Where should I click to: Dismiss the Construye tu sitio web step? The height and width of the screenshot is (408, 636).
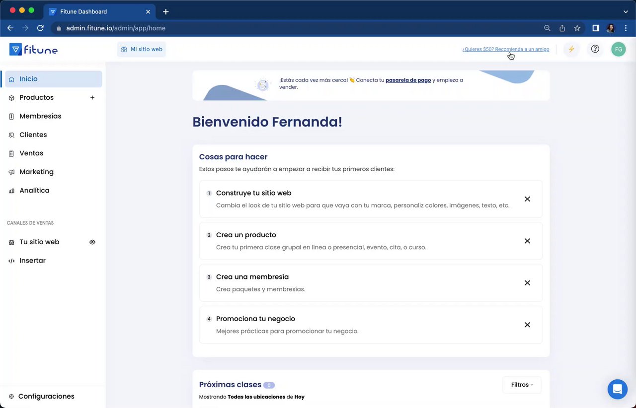click(x=527, y=199)
